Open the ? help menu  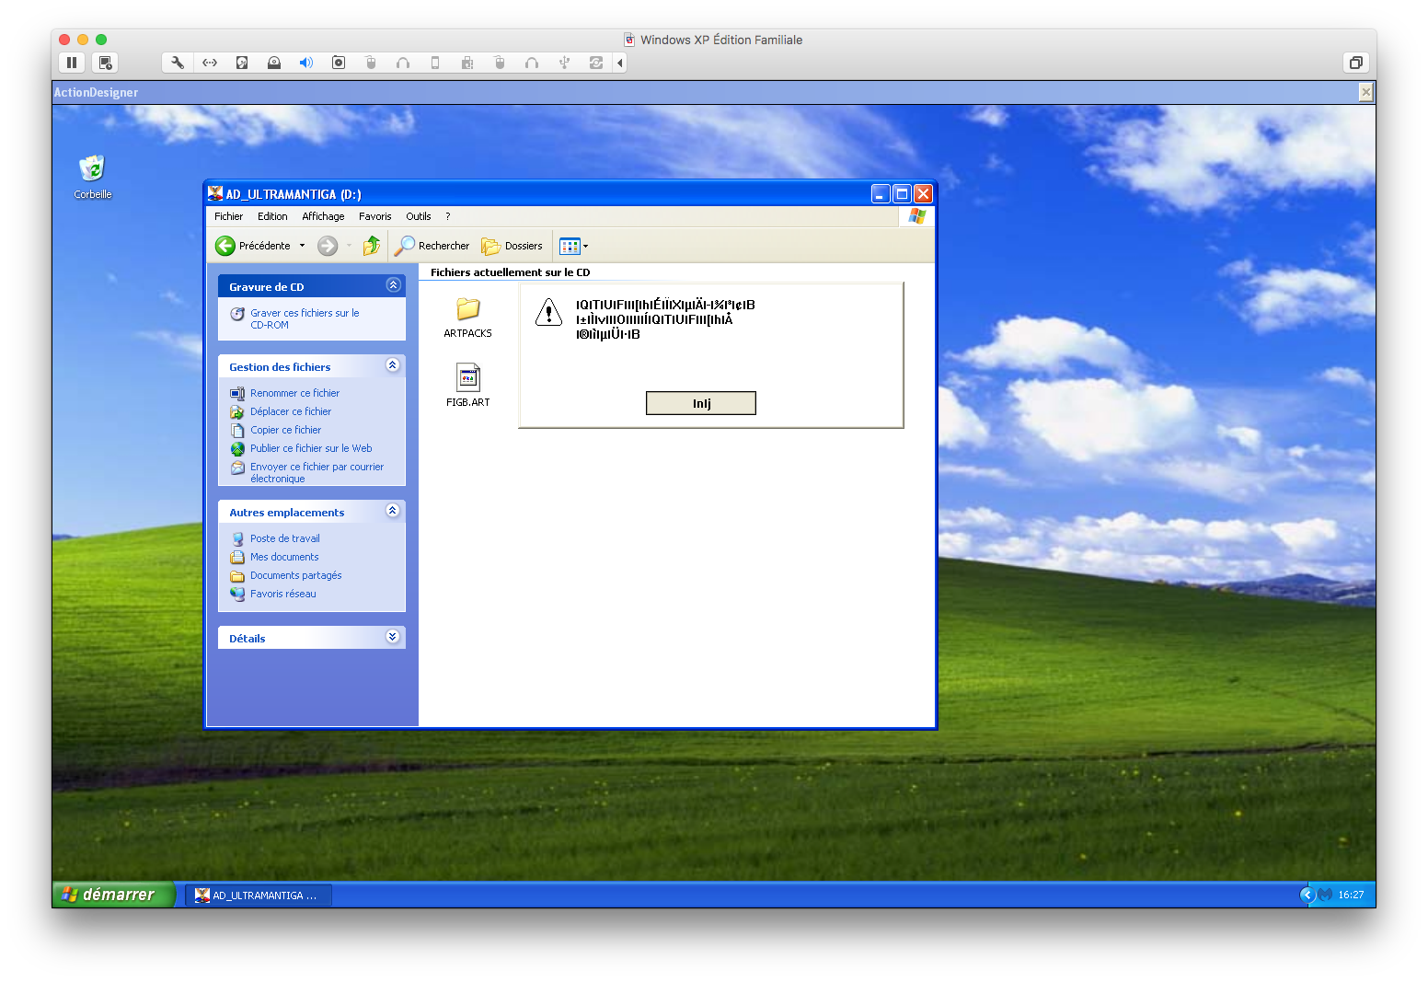(x=448, y=216)
